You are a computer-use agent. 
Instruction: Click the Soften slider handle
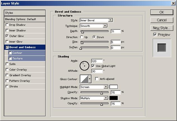point(81,48)
